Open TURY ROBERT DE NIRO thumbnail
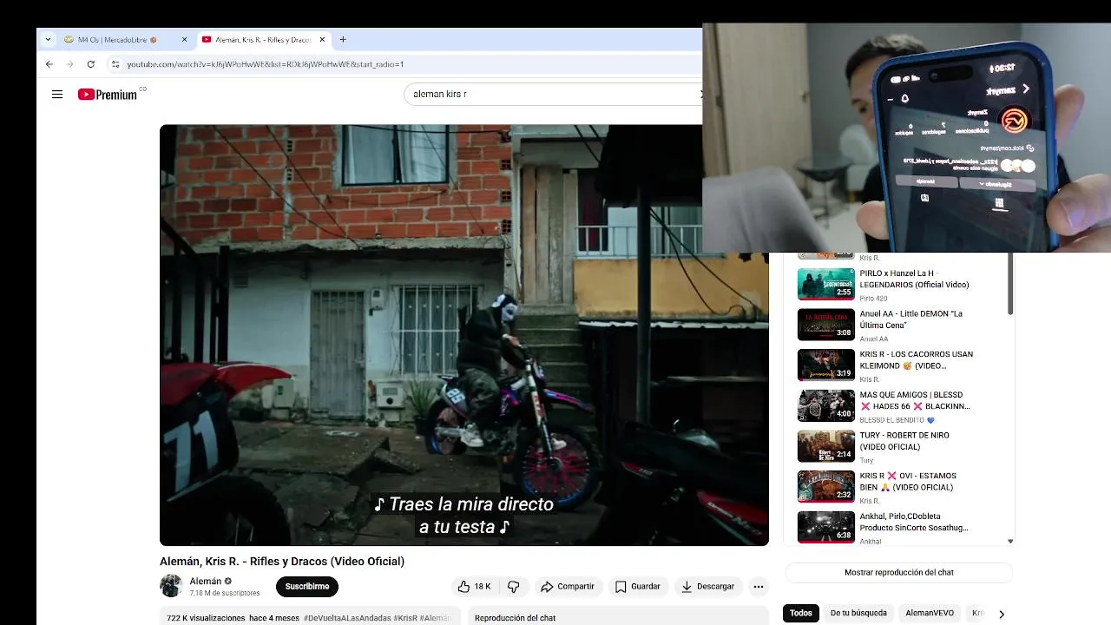The image size is (1111, 625). pyautogui.click(x=826, y=446)
